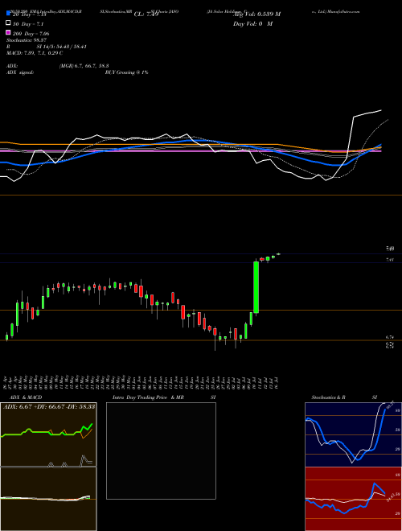This screenshot has width=402, height=531.
Task: Open the red RSI chart panel
Action: tap(353, 499)
